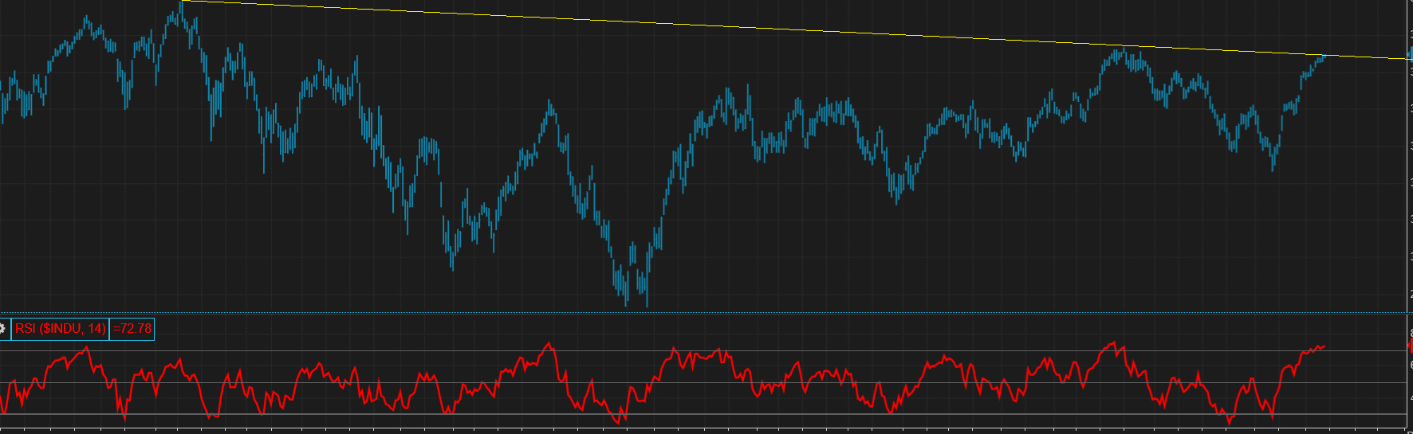Select the yellow descending trendline
1413x434 pixels.
click(718, 25)
